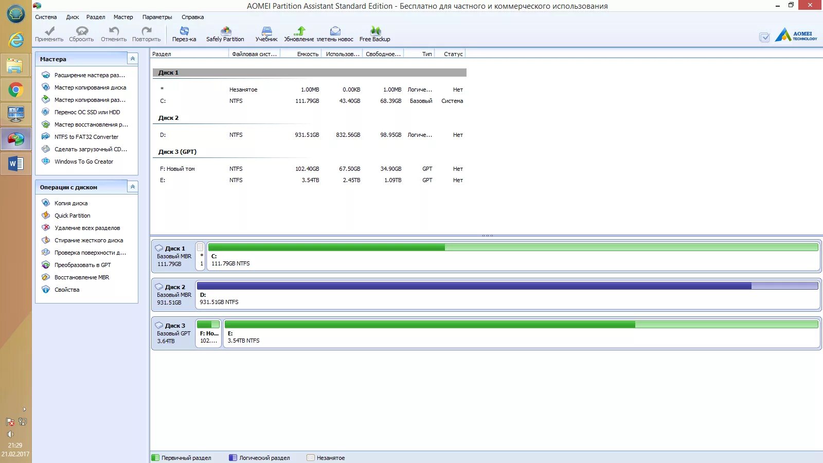823x463 pixels.
Task: Select unallocated block on Disk 1 map
Action: point(201,256)
